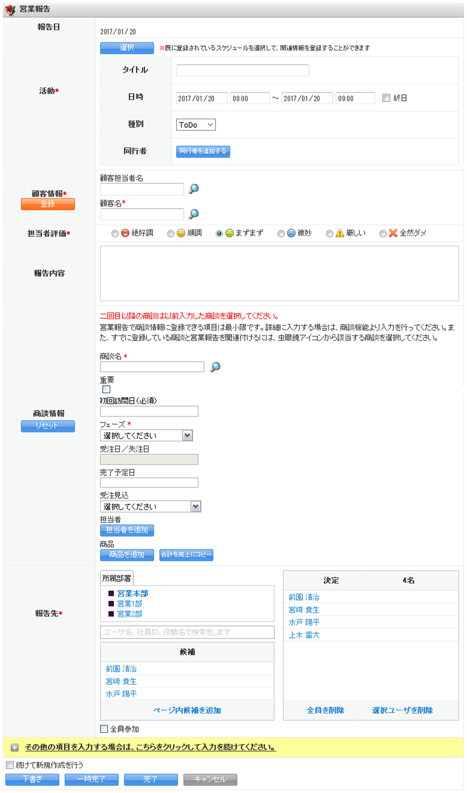
Task: Click the まずまず green face icon
Action: click(229, 233)
